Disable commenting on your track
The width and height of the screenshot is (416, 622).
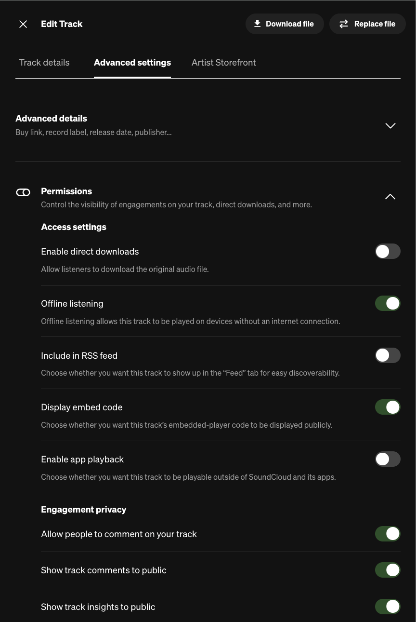point(388,534)
